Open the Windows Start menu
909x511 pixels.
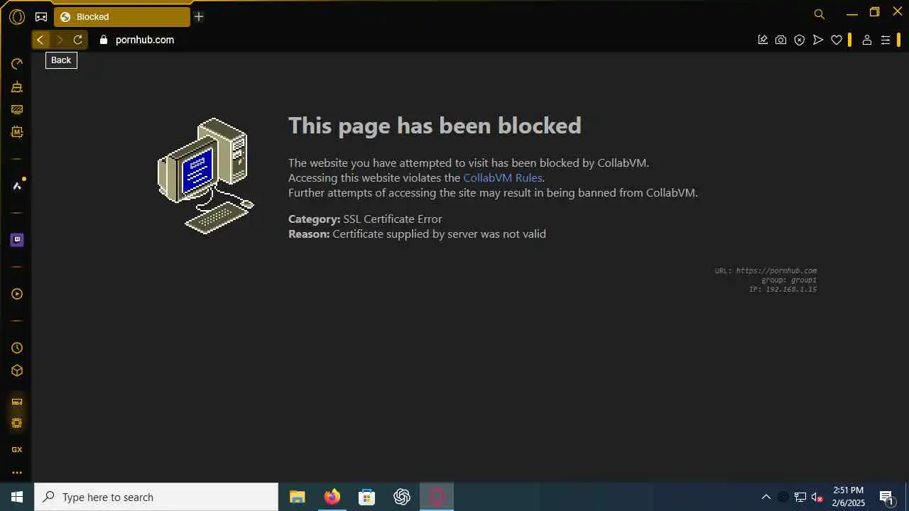coord(17,497)
